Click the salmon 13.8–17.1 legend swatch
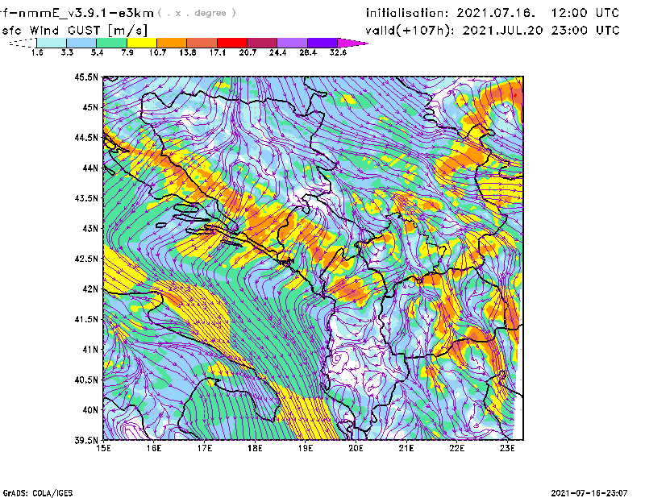 202,43
